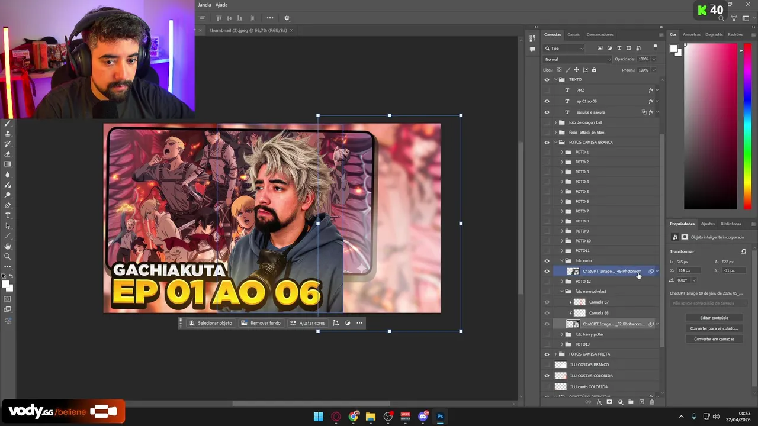Hide the FOTOS CAMISA PRETA group
758x426 pixels.
[x=547, y=354]
